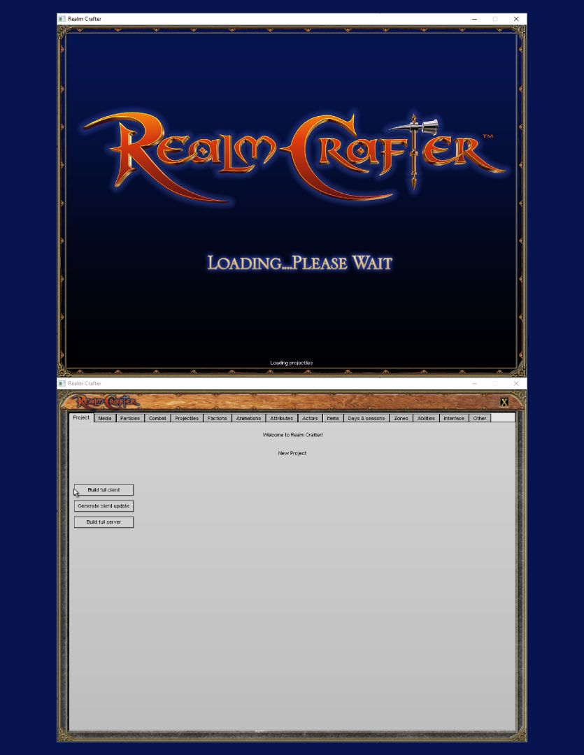Select the Zones tab
The image size is (584, 755).
pyautogui.click(x=401, y=419)
